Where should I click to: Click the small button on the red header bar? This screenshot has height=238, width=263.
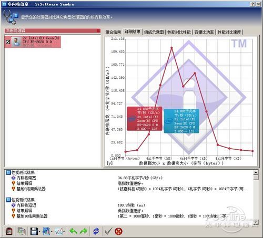click(98, 31)
